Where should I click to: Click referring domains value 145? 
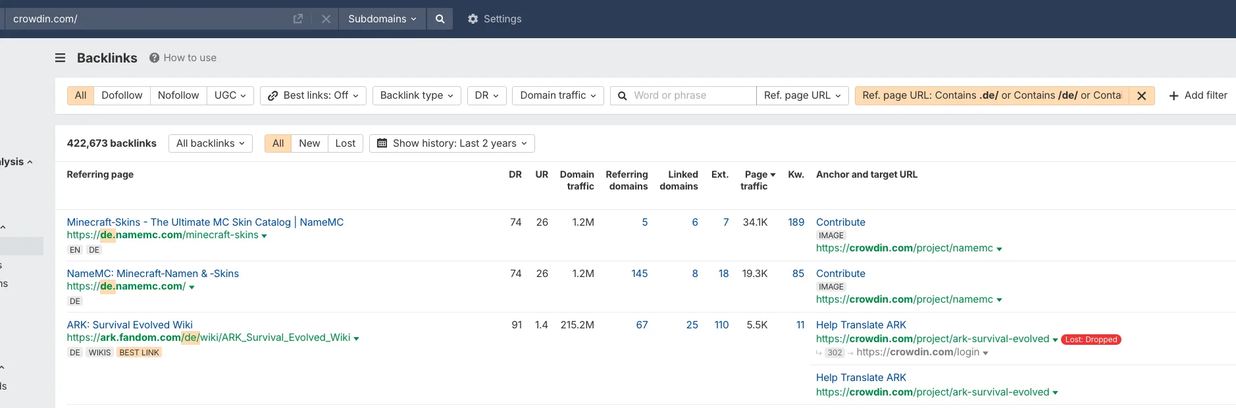[x=640, y=274]
